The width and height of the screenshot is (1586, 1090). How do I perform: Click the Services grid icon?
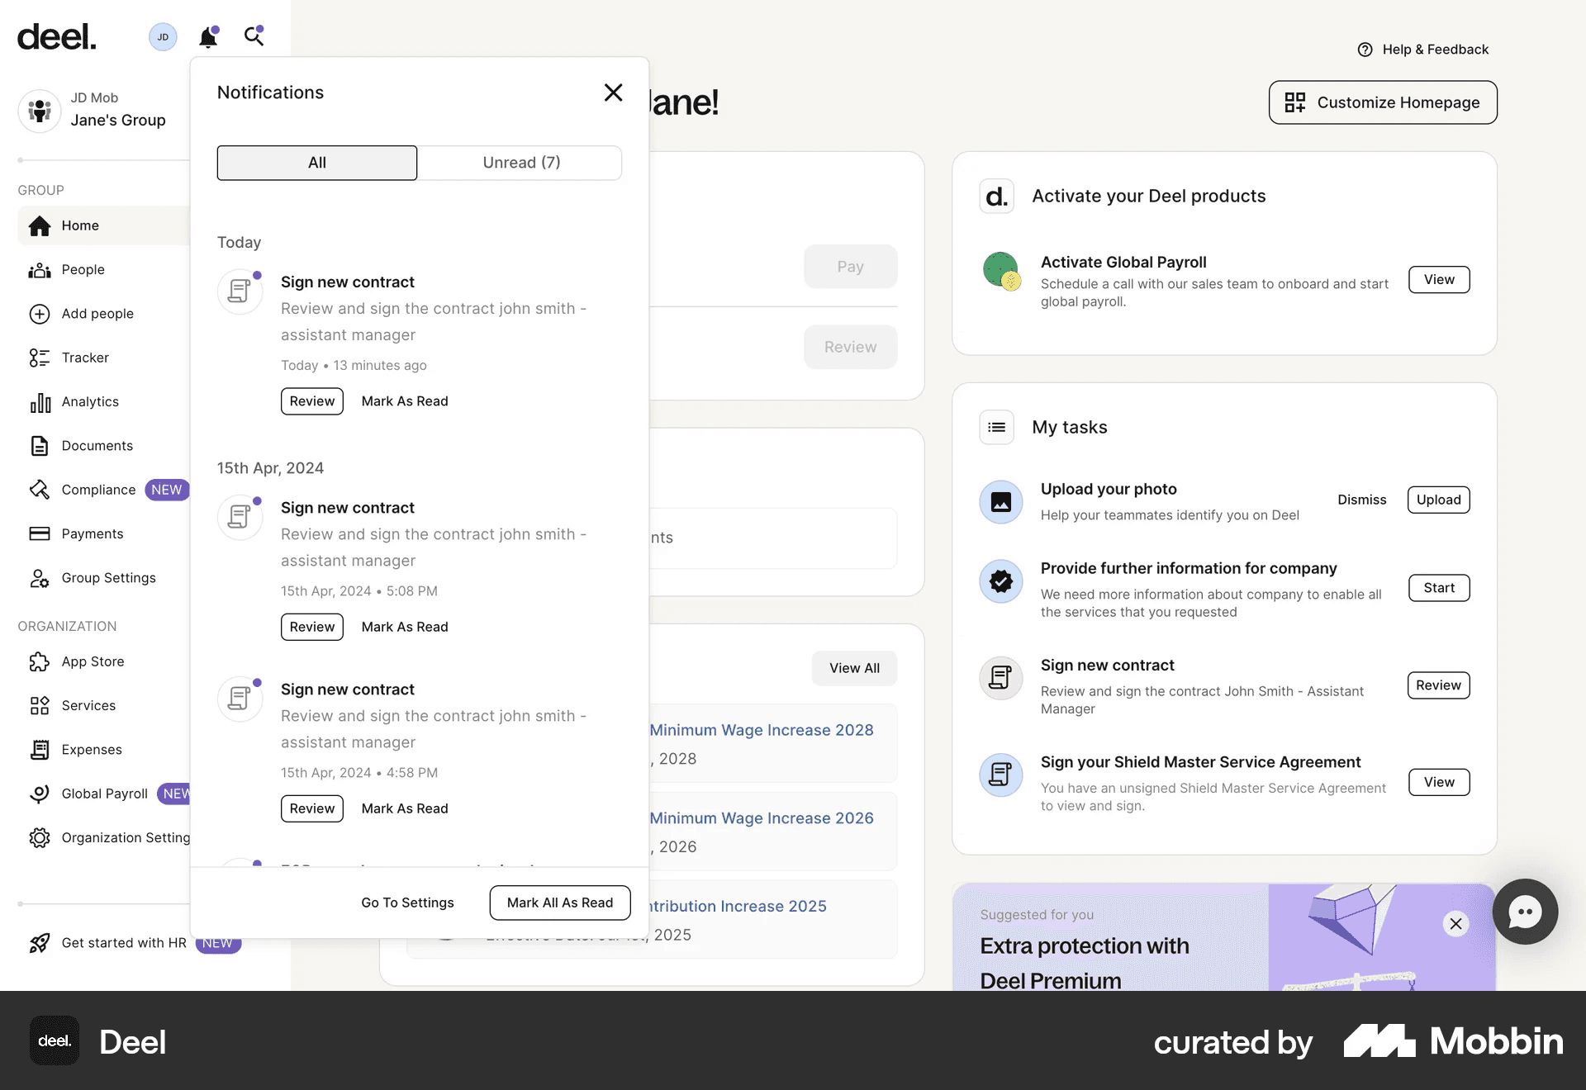tap(40, 705)
